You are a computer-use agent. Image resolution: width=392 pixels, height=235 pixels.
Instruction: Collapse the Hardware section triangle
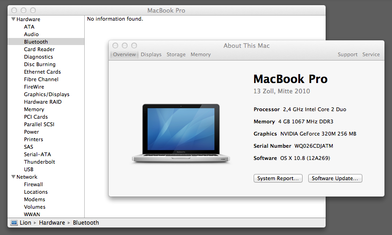14,19
